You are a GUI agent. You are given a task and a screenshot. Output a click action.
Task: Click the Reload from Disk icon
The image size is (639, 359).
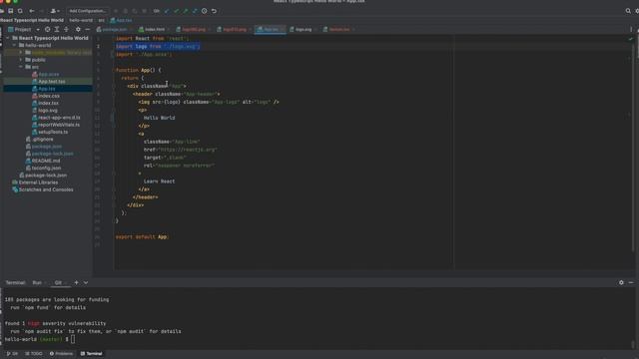tap(20, 11)
